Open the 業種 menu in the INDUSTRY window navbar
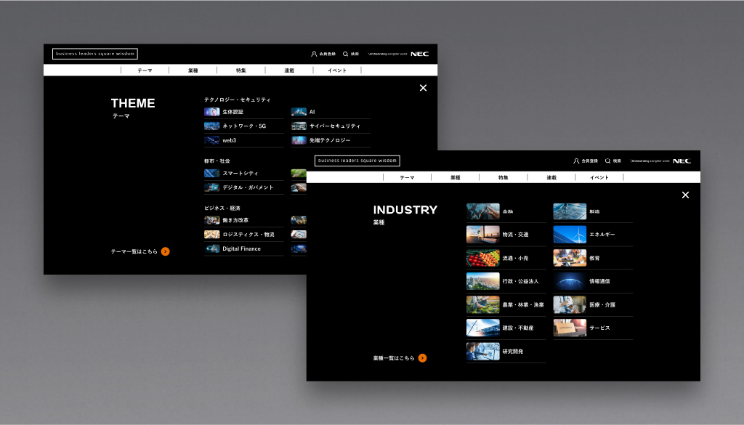 coord(455,177)
